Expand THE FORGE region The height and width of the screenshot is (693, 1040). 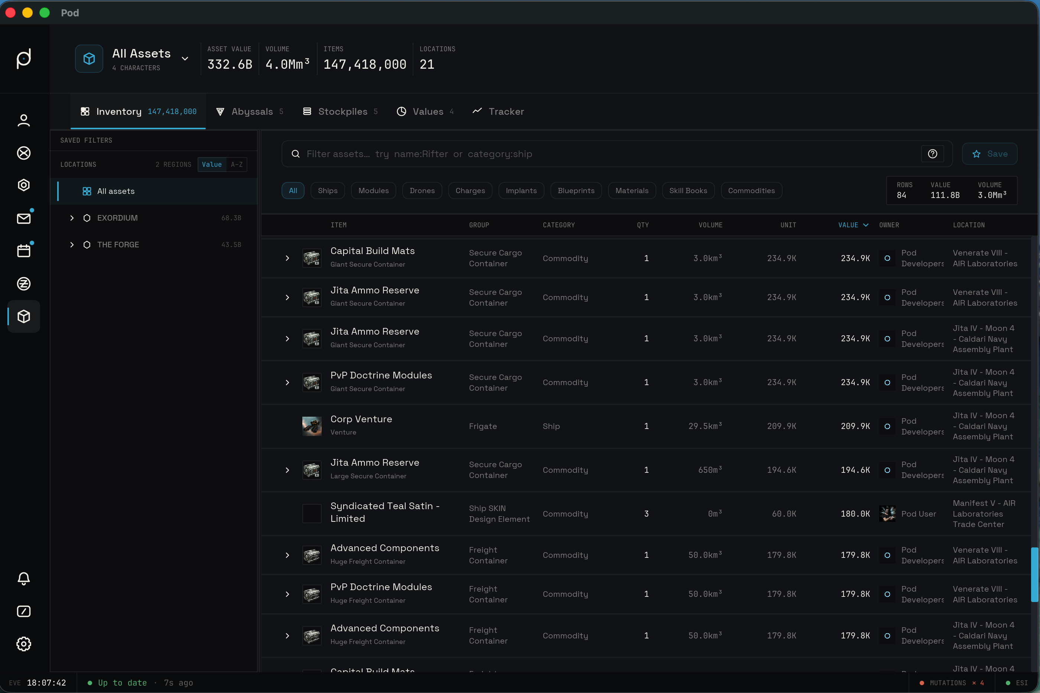tap(72, 245)
